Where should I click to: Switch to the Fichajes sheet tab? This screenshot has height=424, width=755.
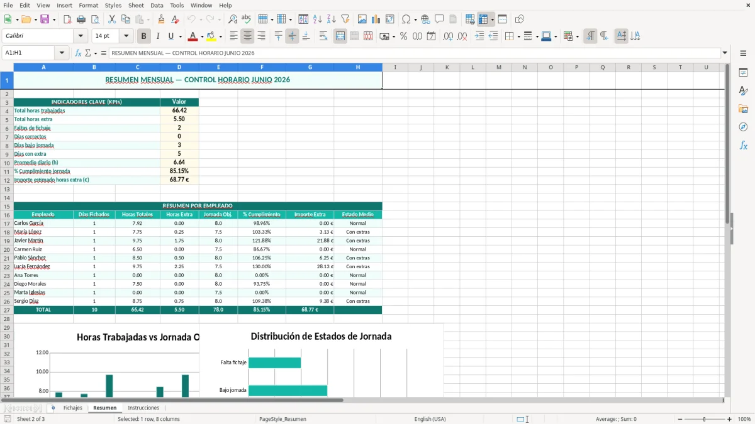[x=73, y=408]
